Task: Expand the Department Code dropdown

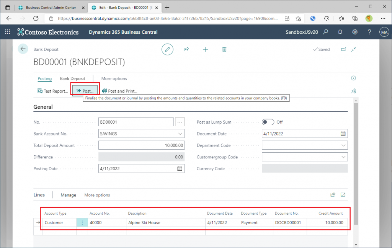Action: pos(343,145)
